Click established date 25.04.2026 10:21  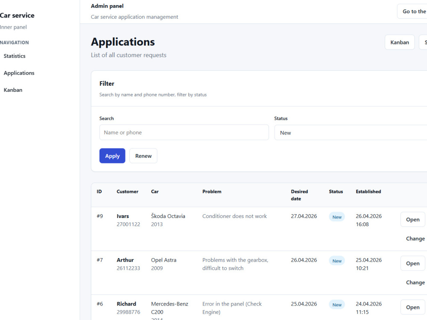369,264
